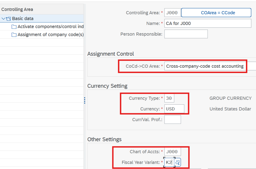Click the Name field showing CA for J000

207,23
